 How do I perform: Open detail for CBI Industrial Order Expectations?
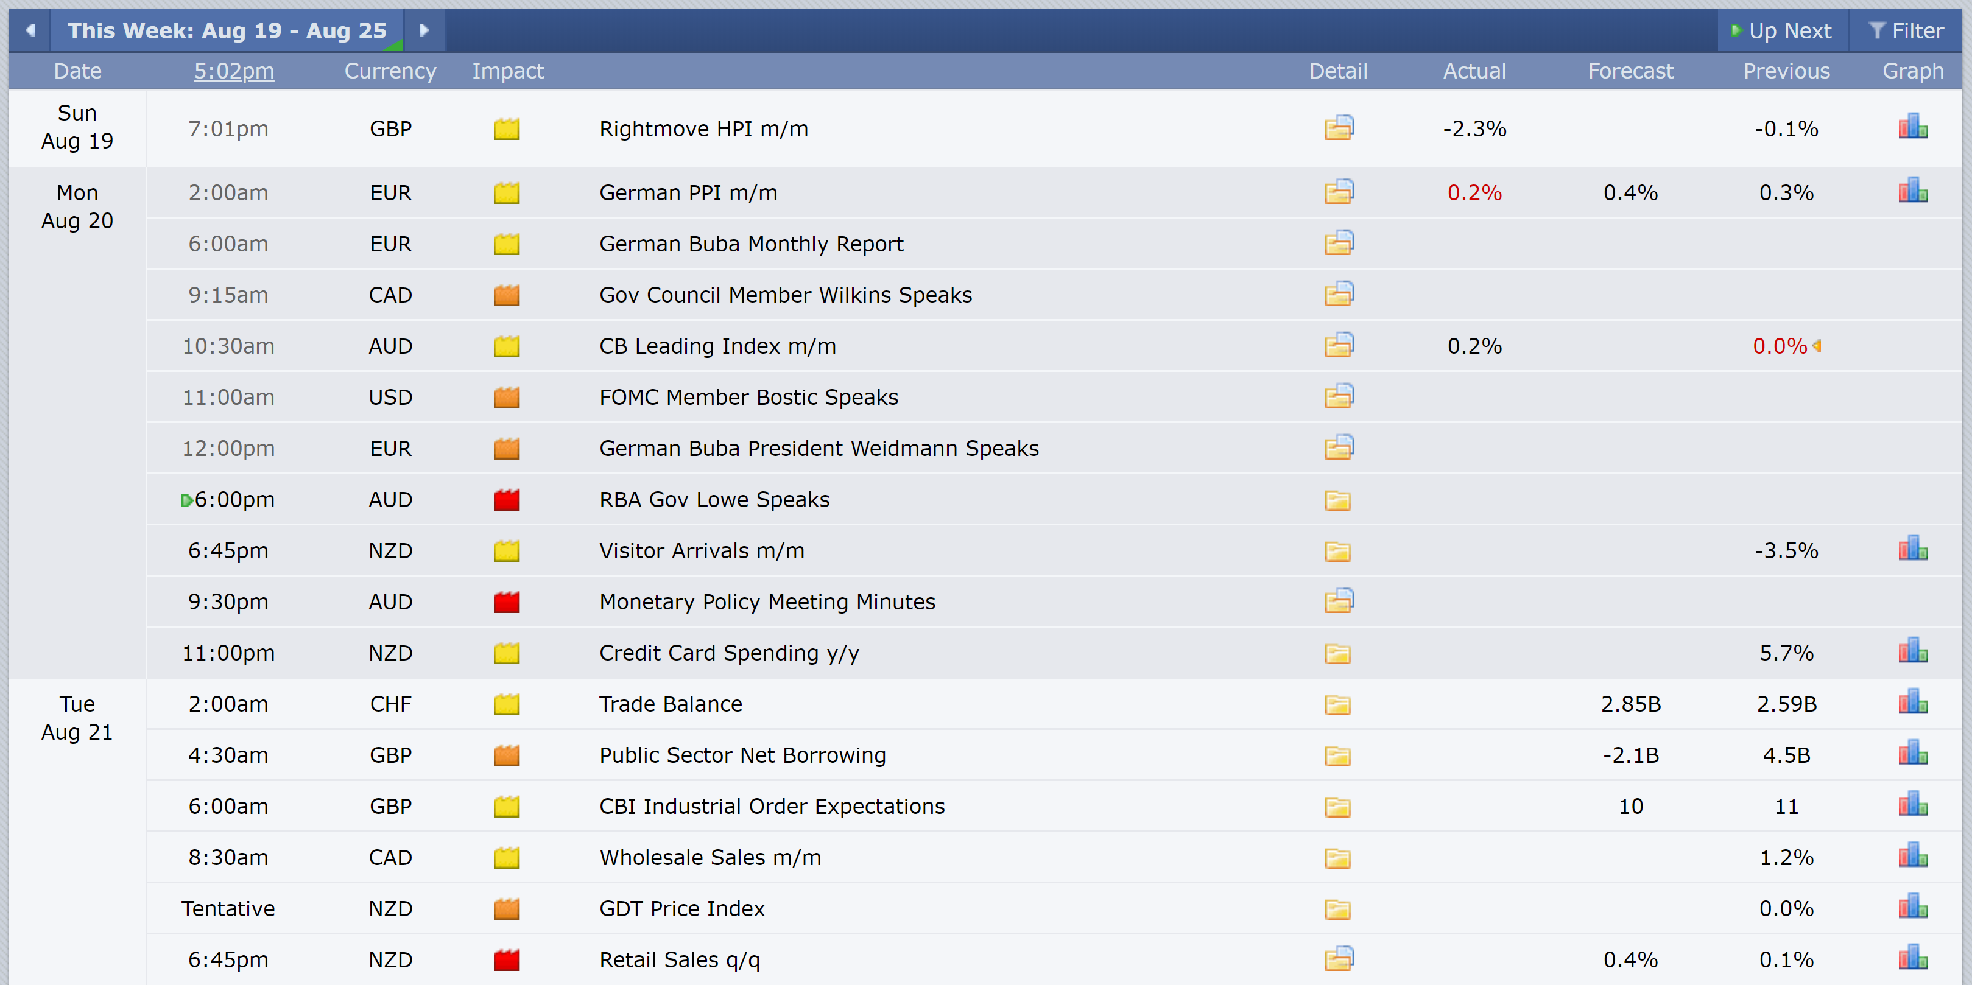tap(1337, 808)
